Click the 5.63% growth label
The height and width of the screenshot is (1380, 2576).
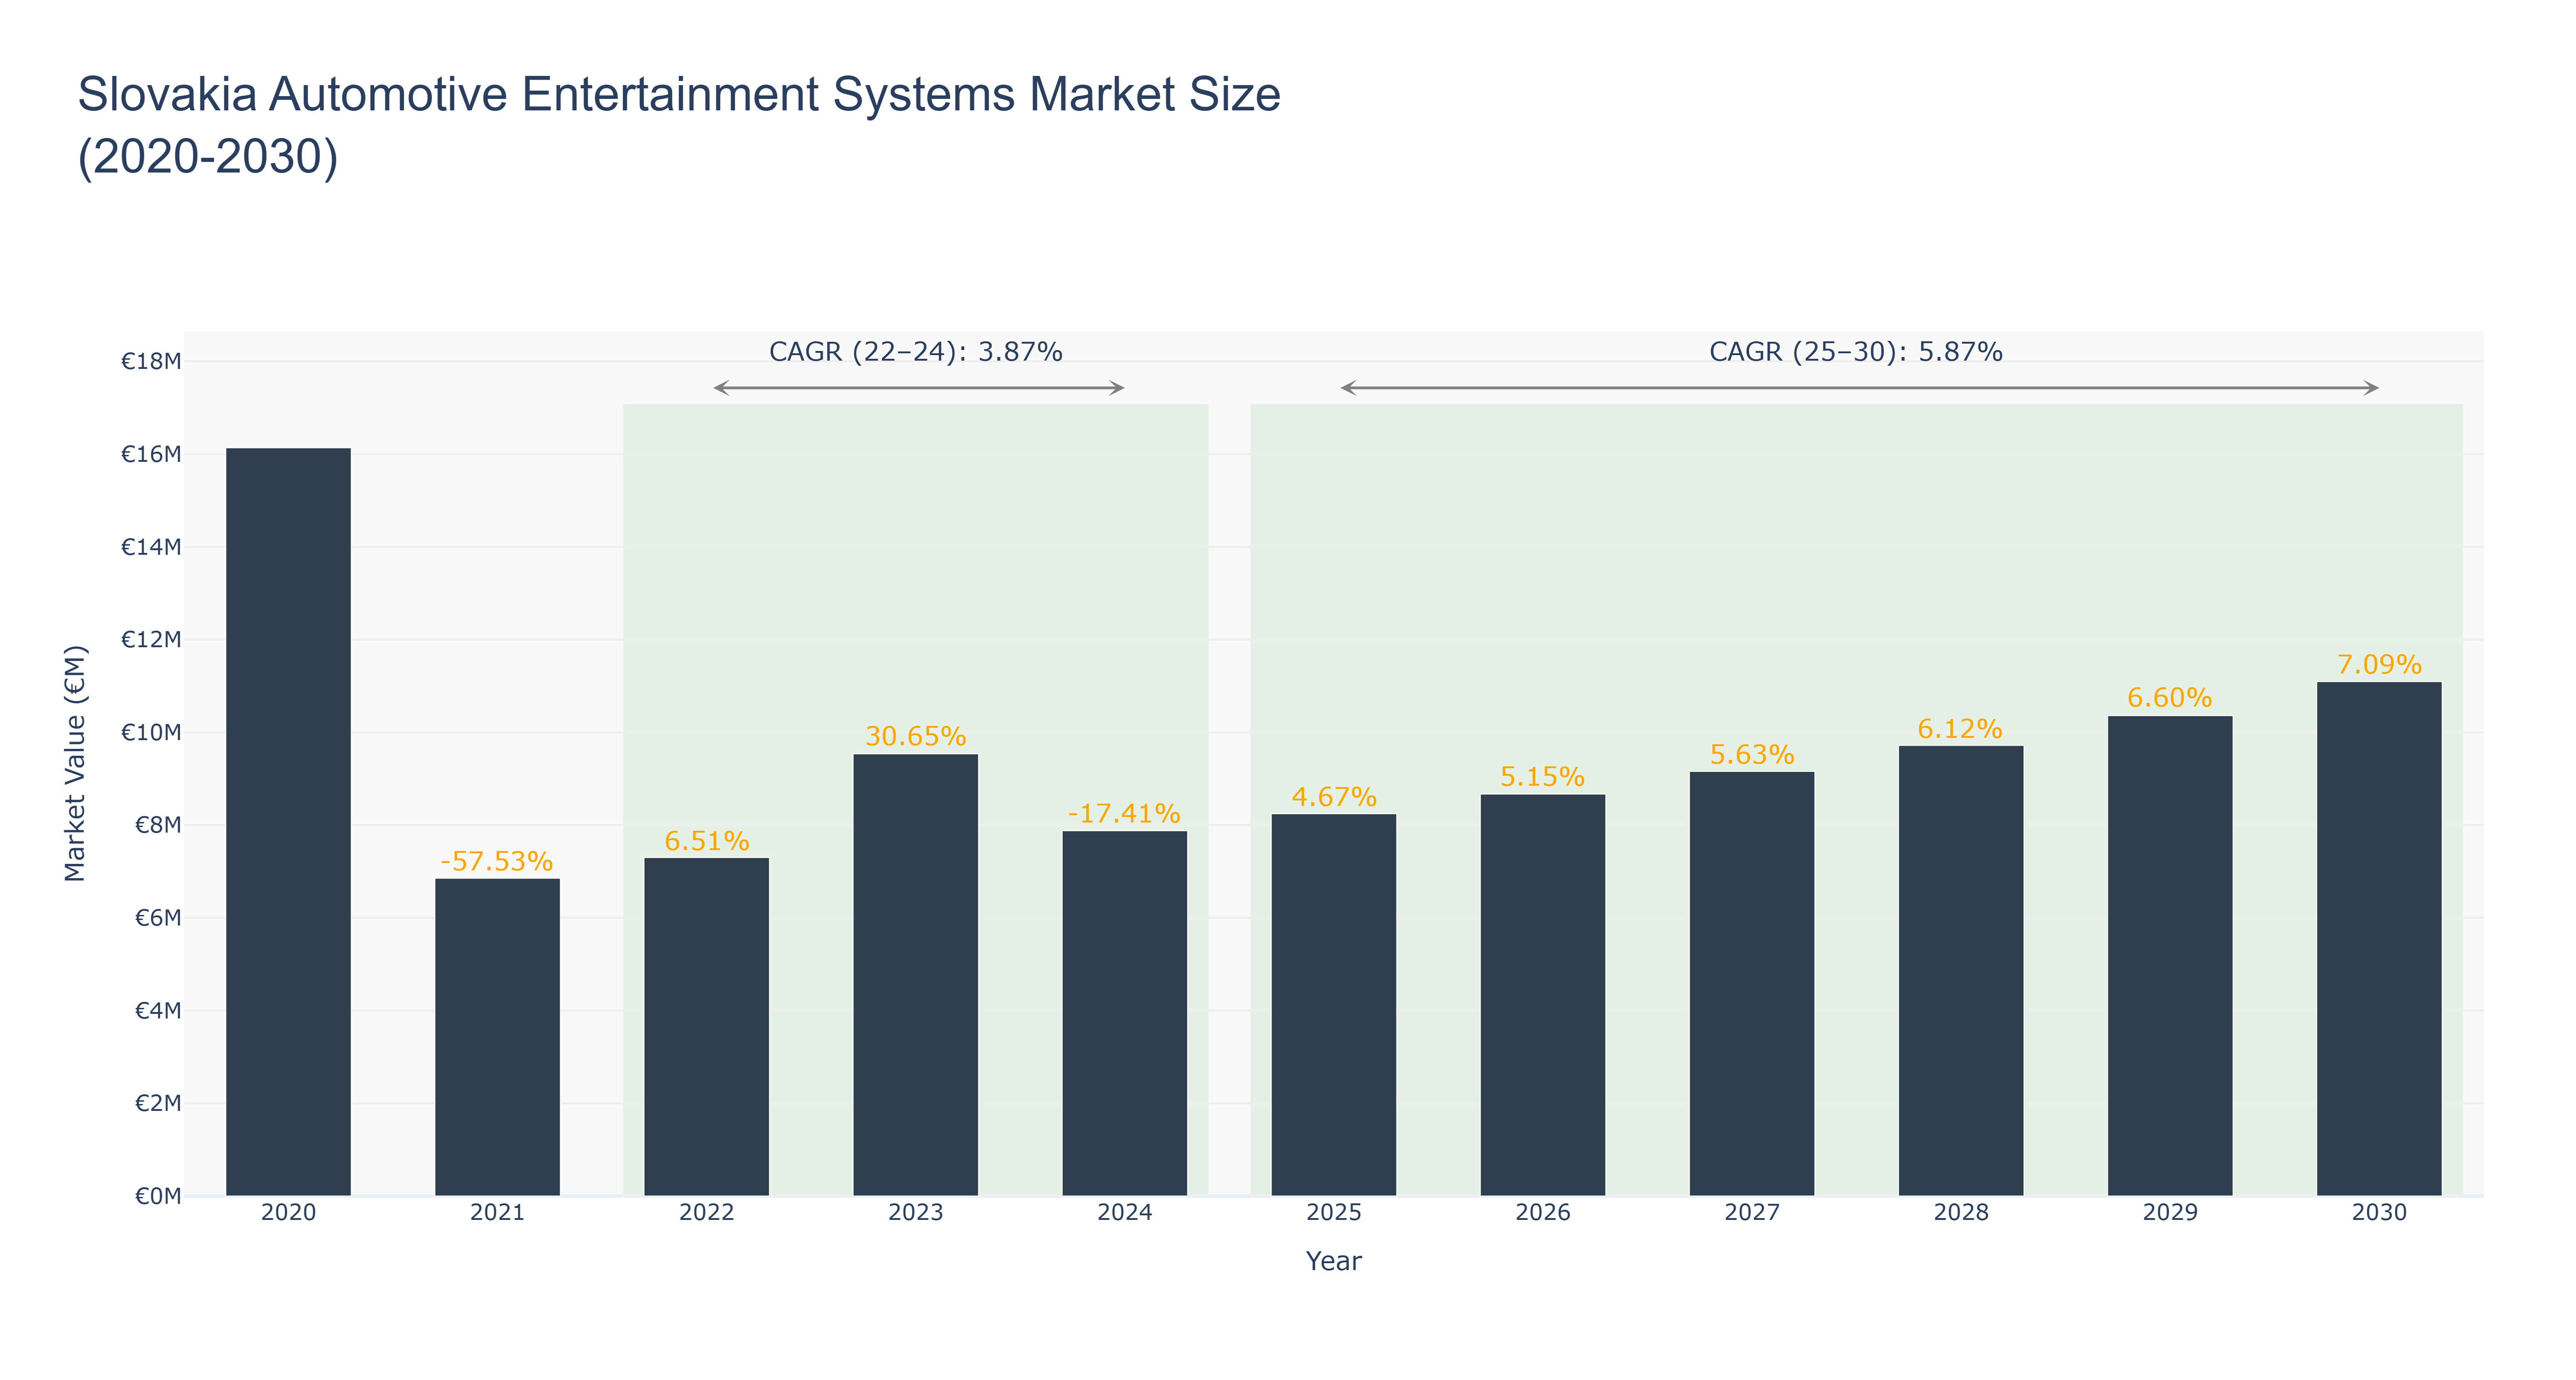pyautogui.click(x=1751, y=754)
